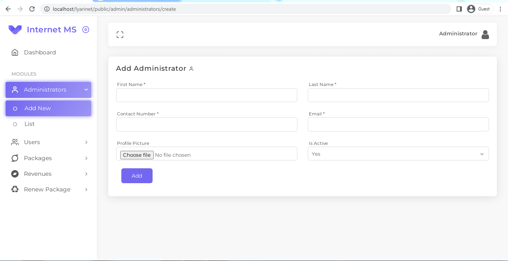This screenshot has height=261, width=508.
Task: Expand the Users submenu
Action: click(86, 142)
